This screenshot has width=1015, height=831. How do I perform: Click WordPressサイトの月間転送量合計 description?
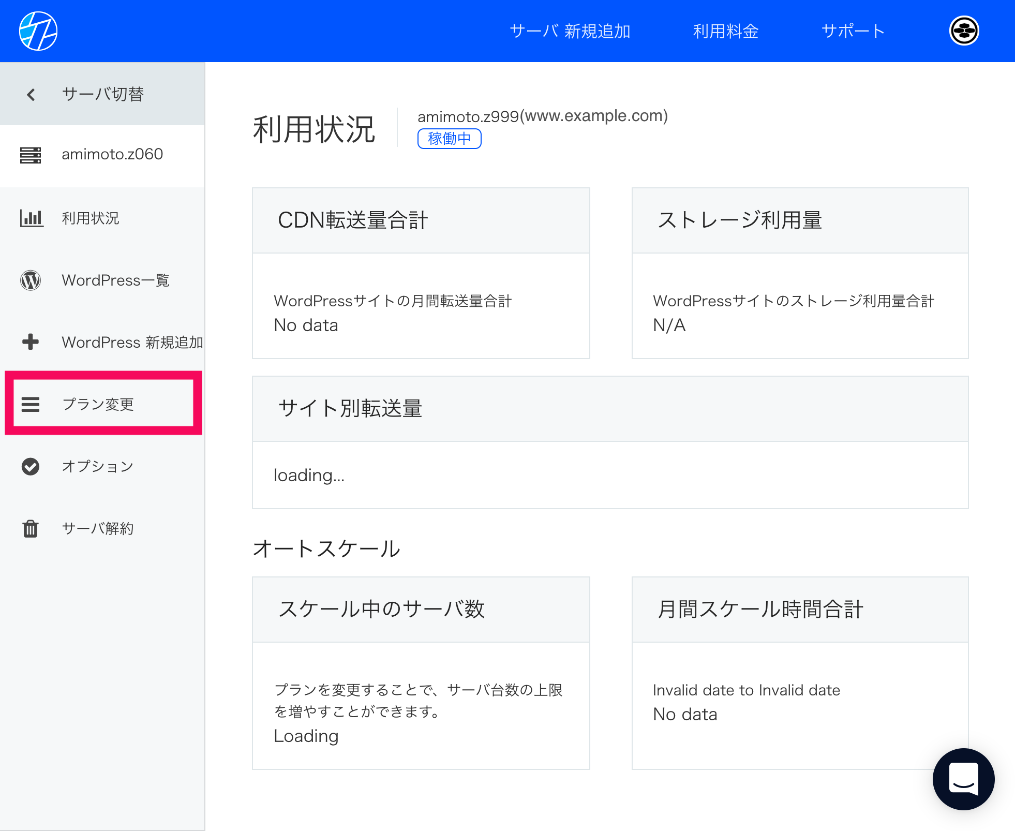click(393, 301)
